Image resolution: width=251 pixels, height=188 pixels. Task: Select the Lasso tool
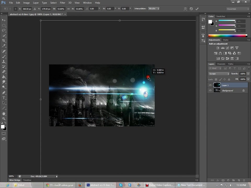coord(4,30)
